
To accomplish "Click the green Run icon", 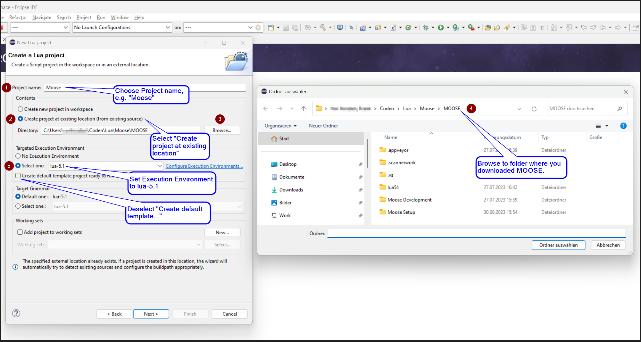I will 441,28.
